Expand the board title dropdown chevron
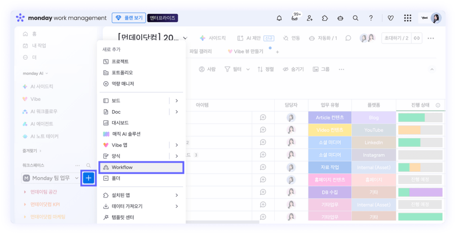Image resolution: width=456 pixels, height=234 pixels. [185, 38]
